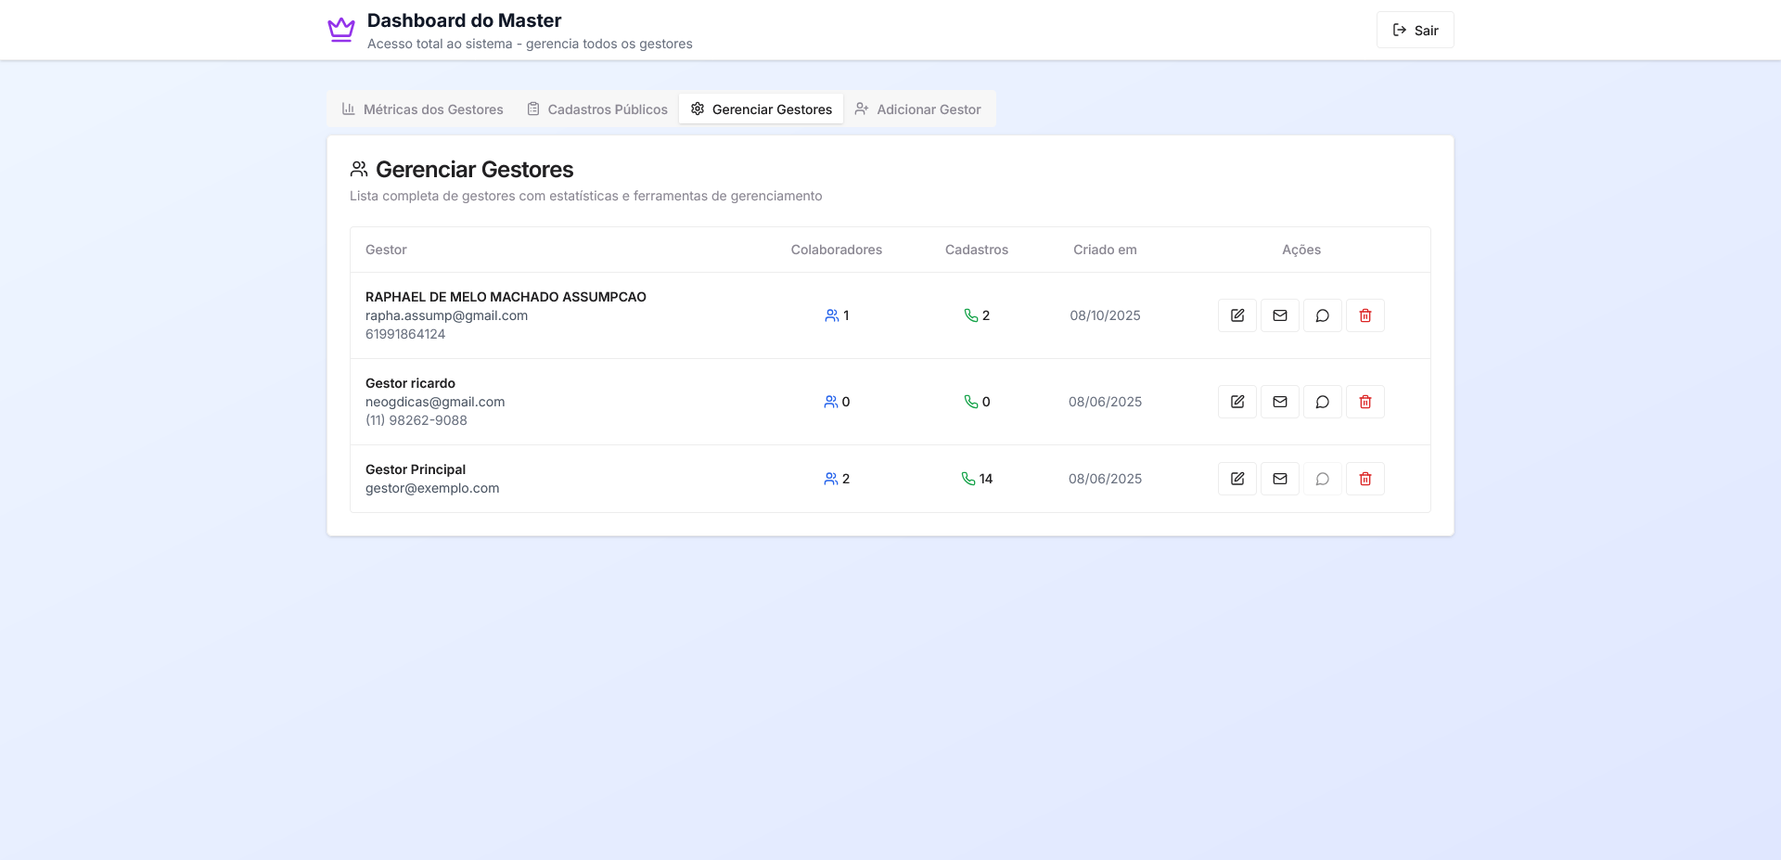Click the purple crown logo icon

coord(341,30)
